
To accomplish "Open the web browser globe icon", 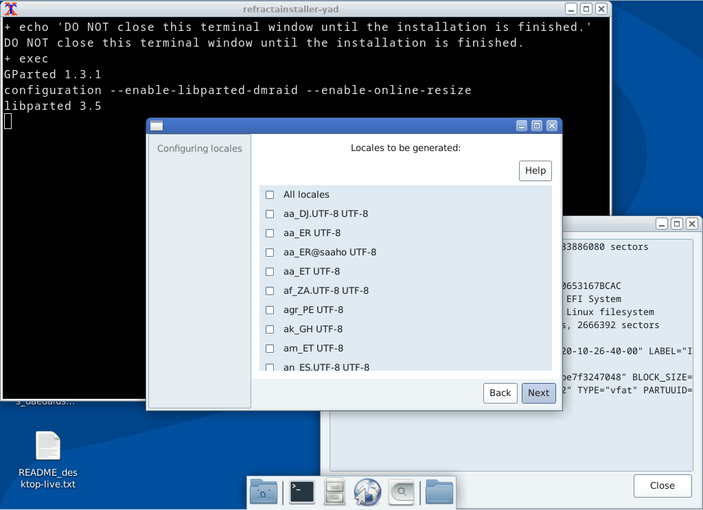I will (x=367, y=491).
